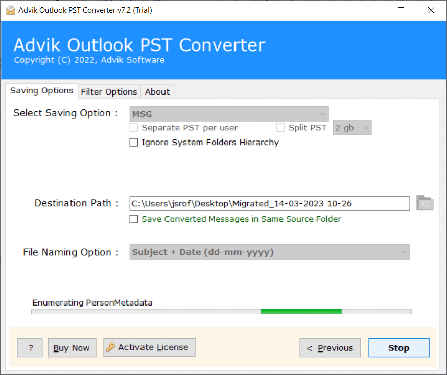This screenshot has height=375, width=447.
Task: Close the Advik Outlook PST Converter window
Action: coord(431,10)
